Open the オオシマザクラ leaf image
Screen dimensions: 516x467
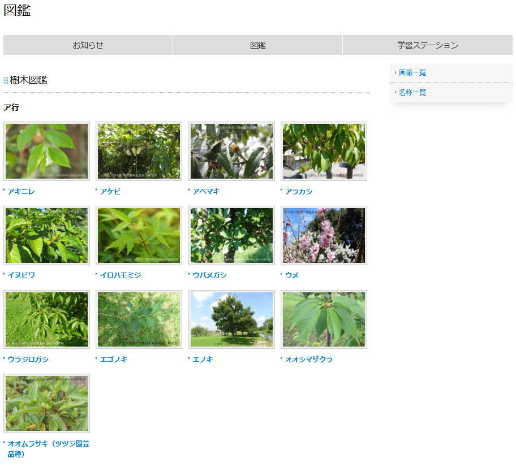[324, 319]
